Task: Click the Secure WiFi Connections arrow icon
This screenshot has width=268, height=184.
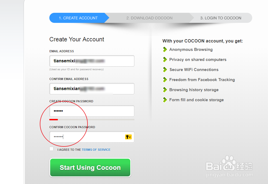Action: click(x=165, y=70)
